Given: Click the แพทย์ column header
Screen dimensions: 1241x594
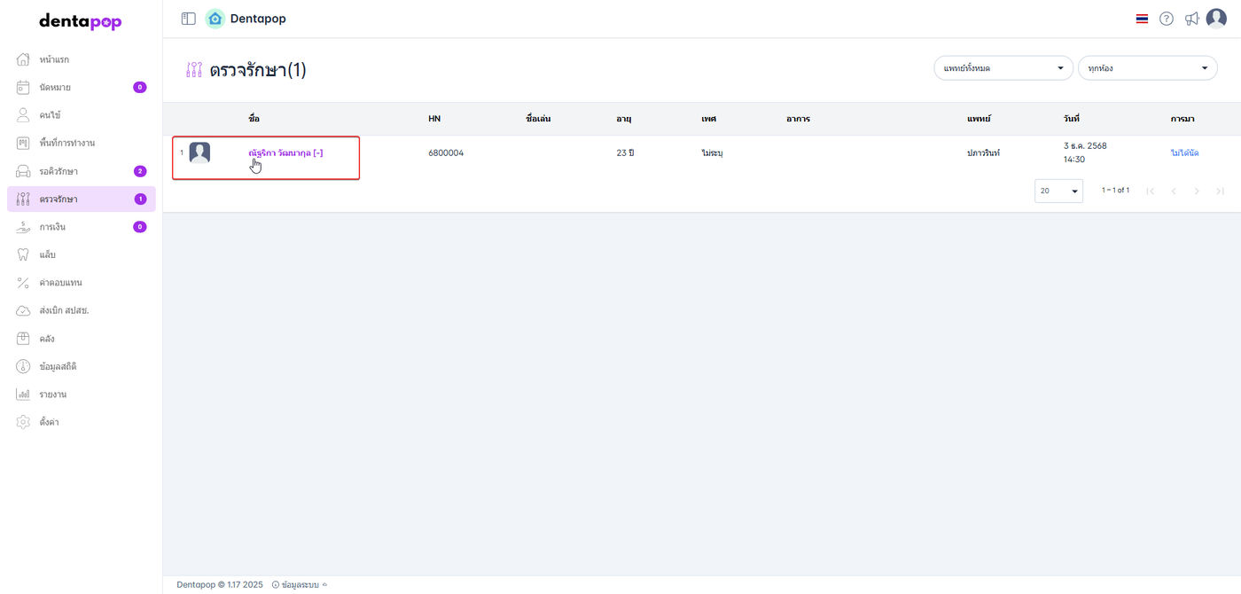Looking at the screenshot, I should click(x=979, y=118).
